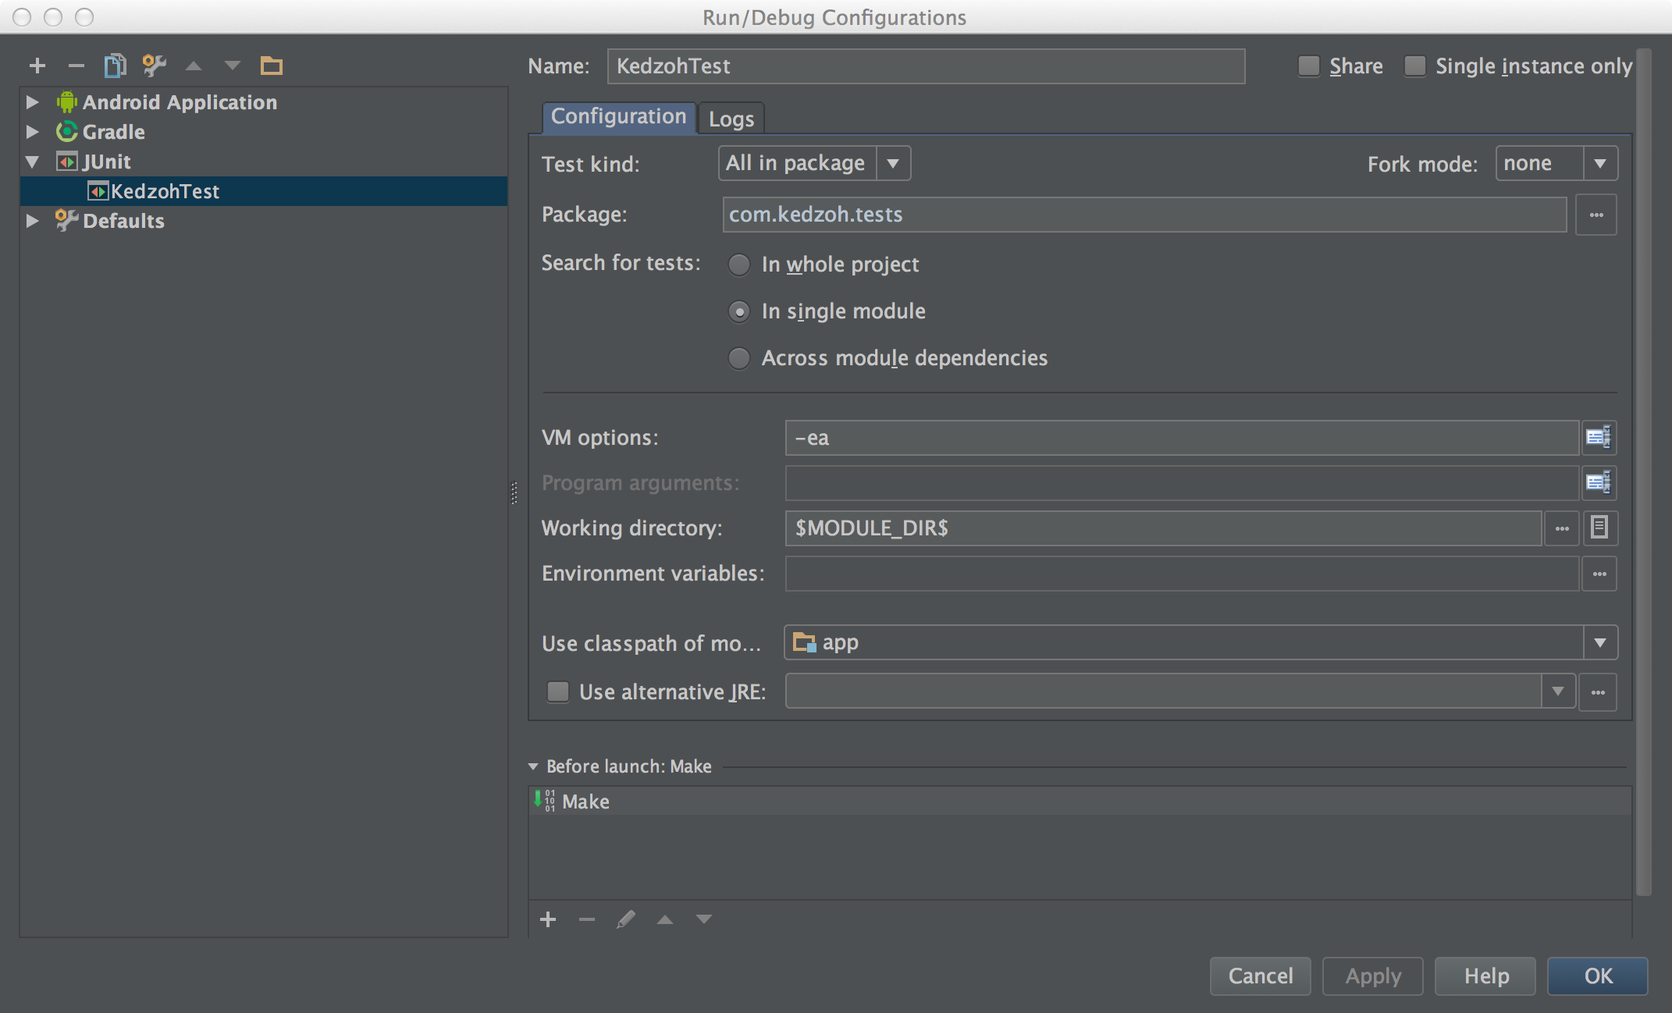
Task: Add a before launch task
Action: point(548,919)
